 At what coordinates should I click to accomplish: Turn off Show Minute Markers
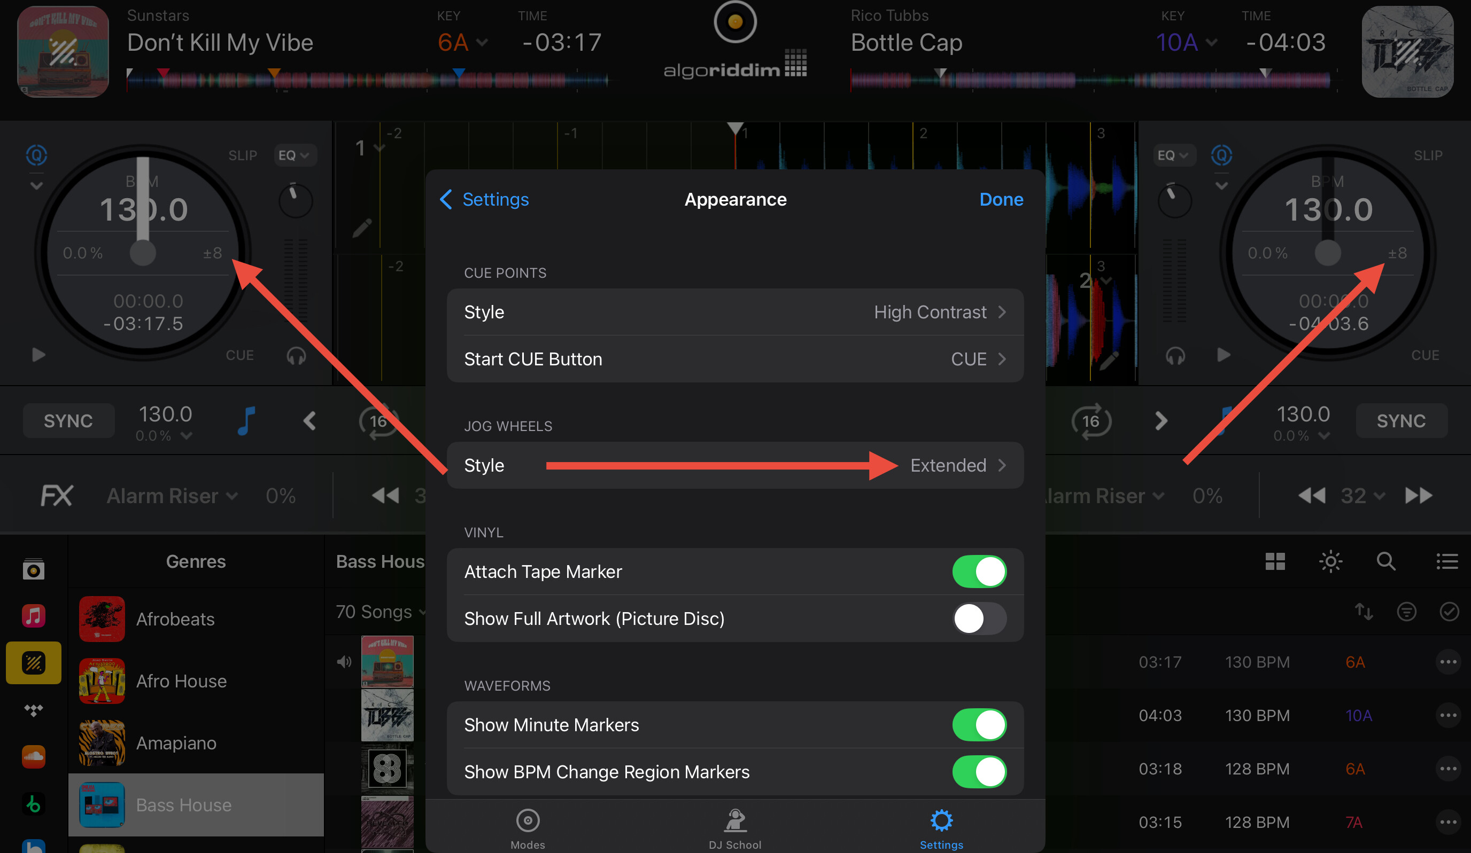click(x=979, y=725)
